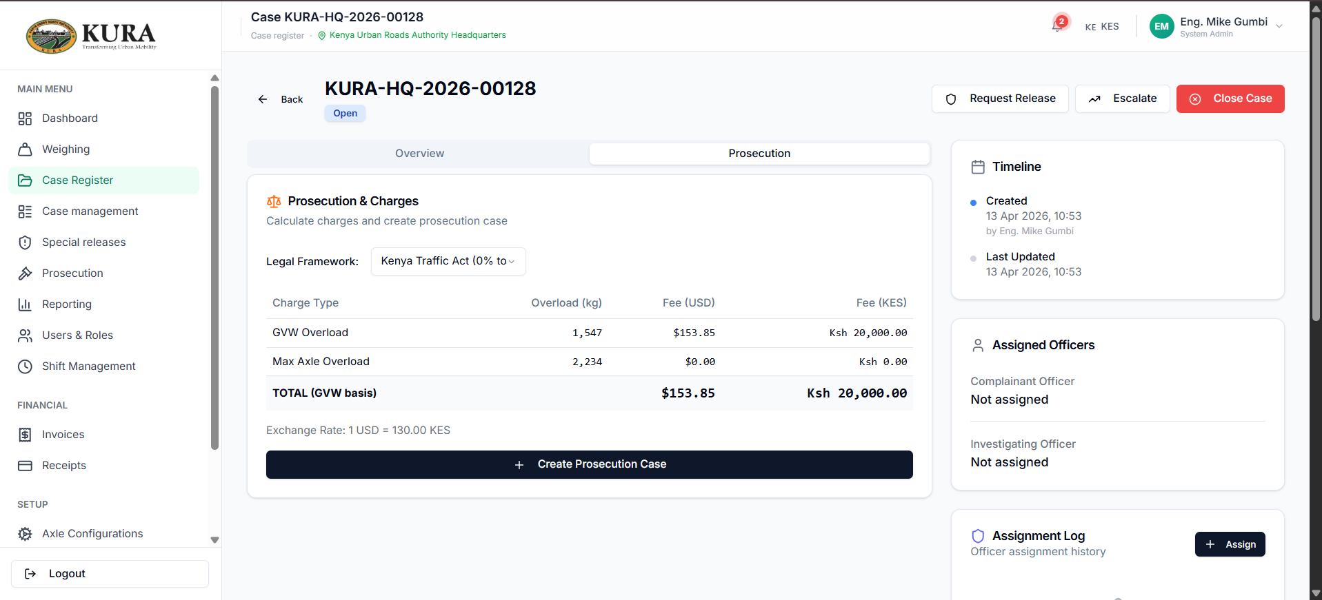Open Case management menu item
Screen dimensions: 1322x600
[103, 211]
